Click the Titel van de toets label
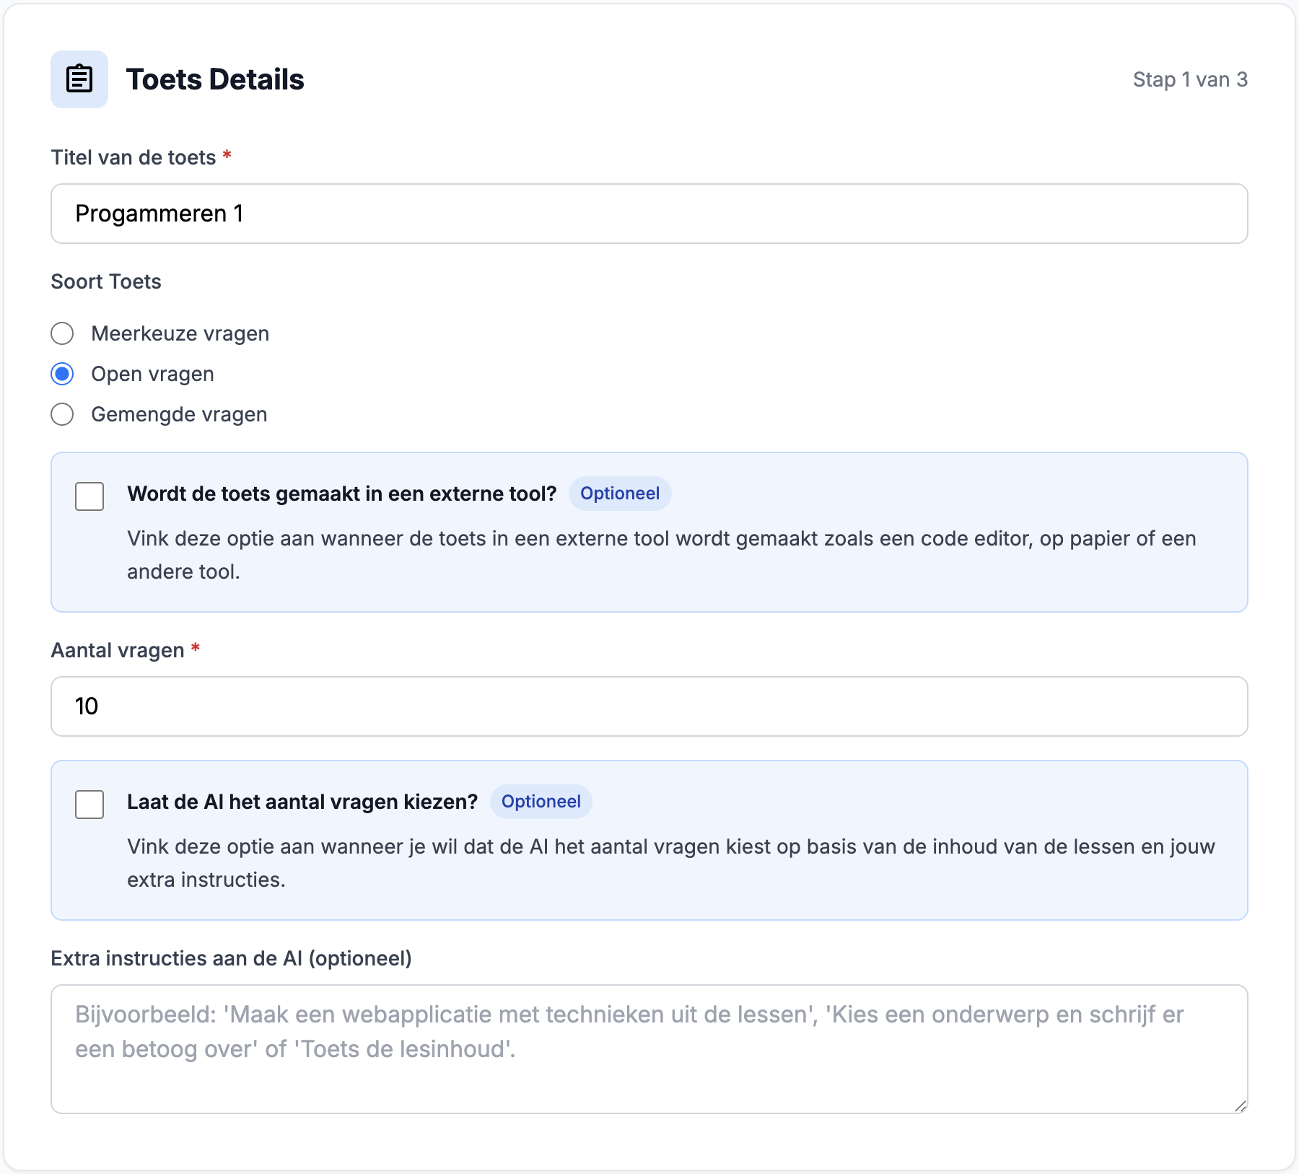The height and width of the screenshot is (1174, 1299). point(134,157)
